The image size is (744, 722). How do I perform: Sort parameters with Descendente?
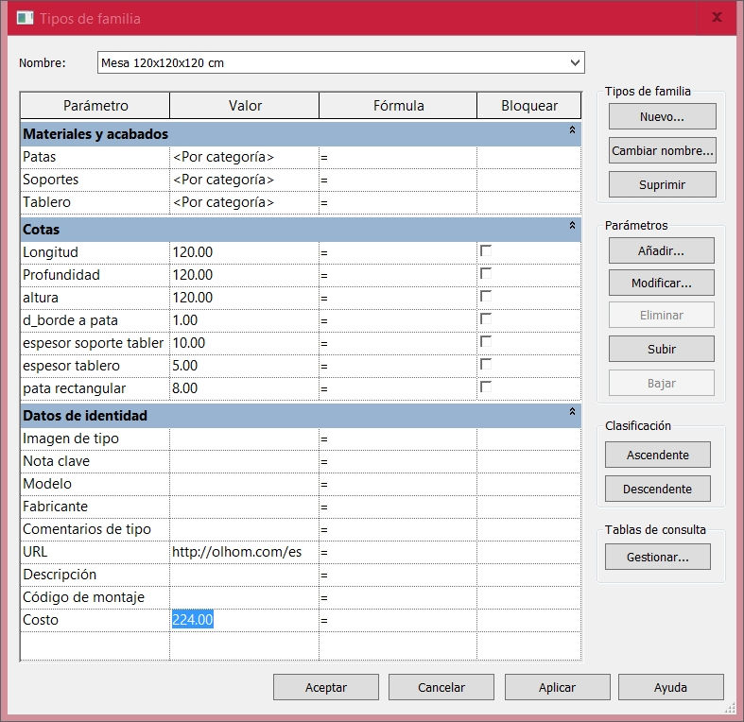658,490
